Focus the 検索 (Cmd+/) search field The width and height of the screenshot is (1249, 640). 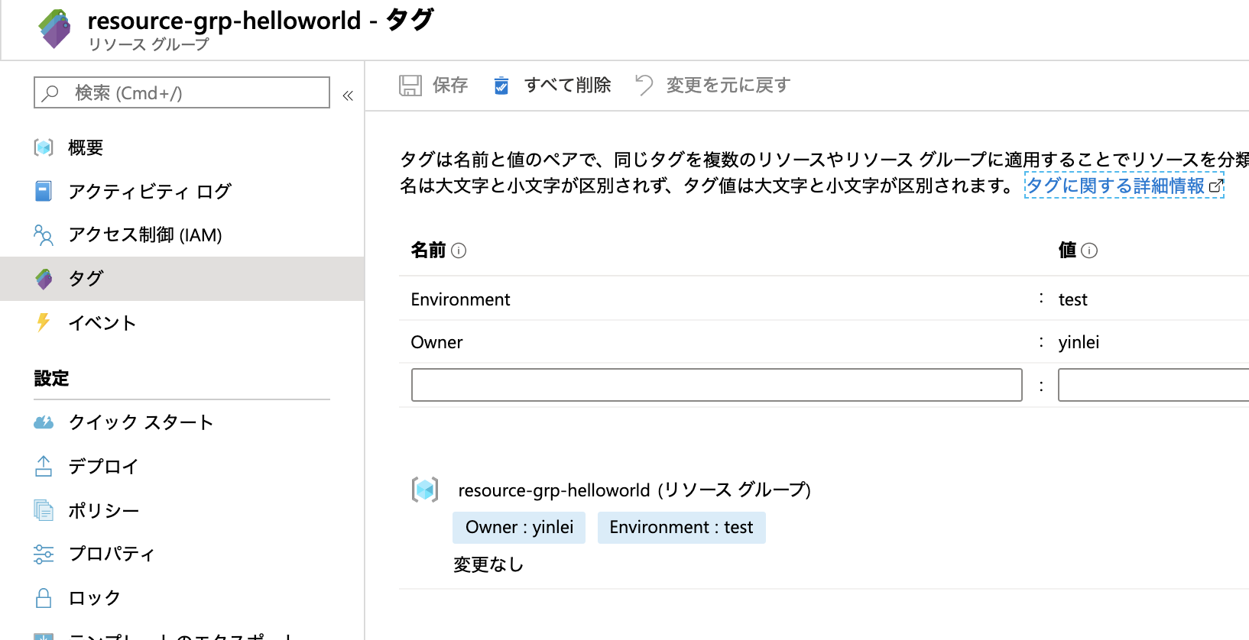pos(182,92)
